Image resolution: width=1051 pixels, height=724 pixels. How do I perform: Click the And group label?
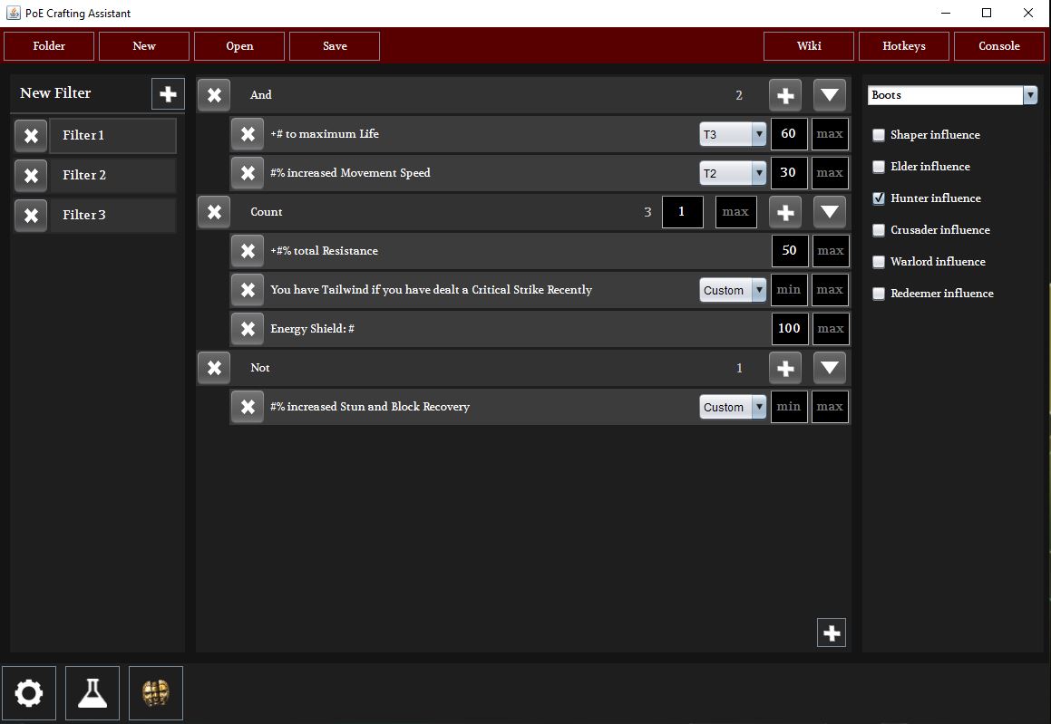click(261, 95)
